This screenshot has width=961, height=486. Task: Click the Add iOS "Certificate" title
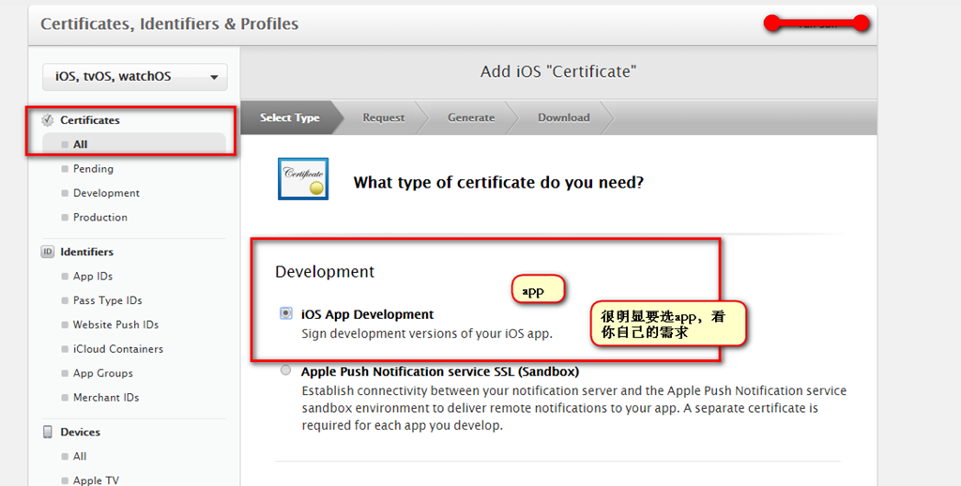click(558, 71)
